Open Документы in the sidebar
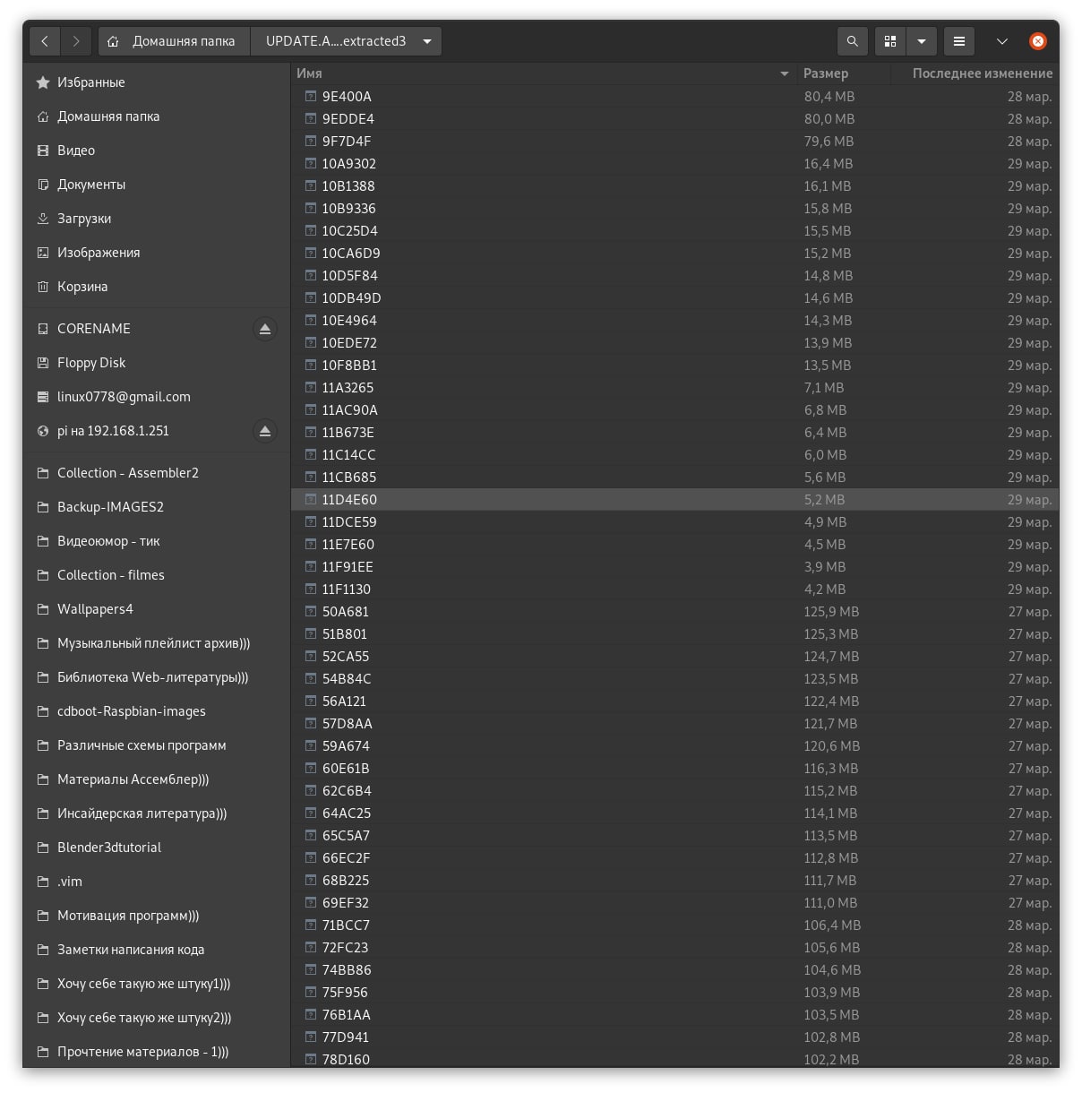Image resolution: width=1082 pixels, height=1093 pixels. [157, 185]
